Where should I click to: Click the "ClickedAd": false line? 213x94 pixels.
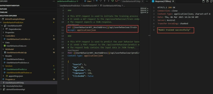83,76
